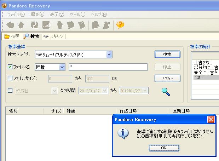
Task: Click the 更新日時 column header
Action: [x=194, y=111]
